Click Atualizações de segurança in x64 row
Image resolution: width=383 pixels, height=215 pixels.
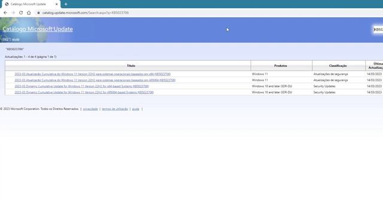330,74
